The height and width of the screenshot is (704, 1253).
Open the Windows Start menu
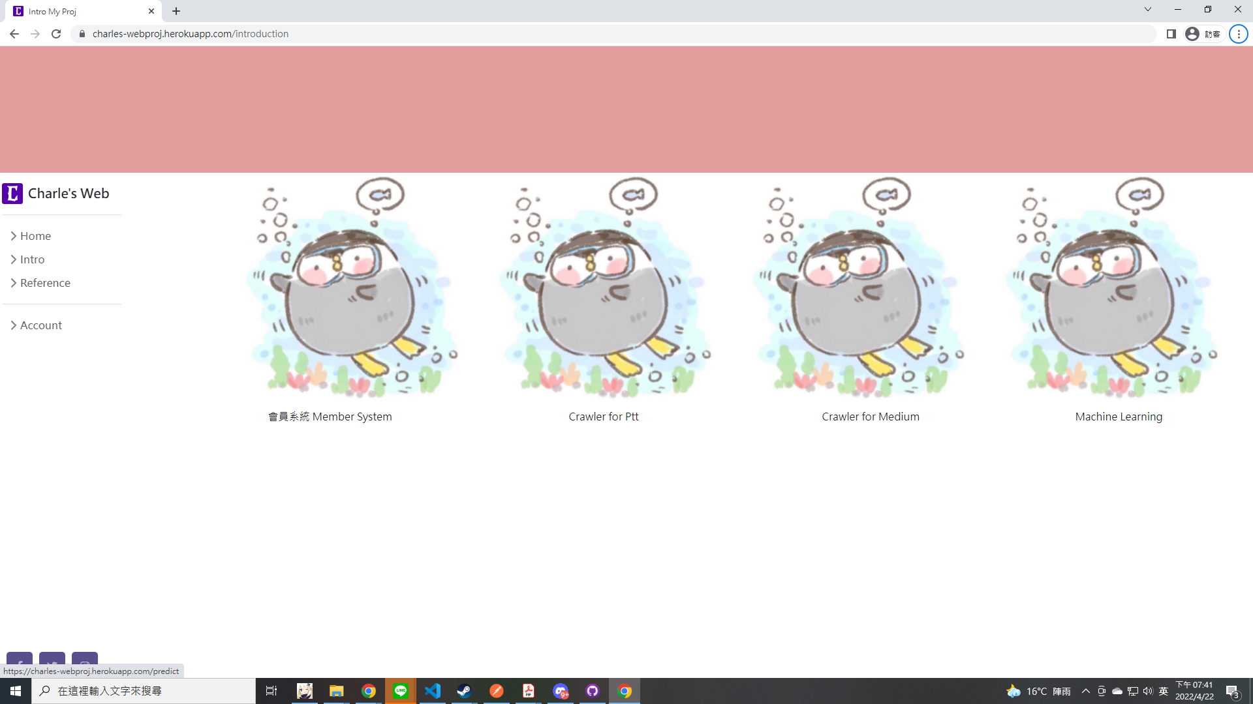16,691
